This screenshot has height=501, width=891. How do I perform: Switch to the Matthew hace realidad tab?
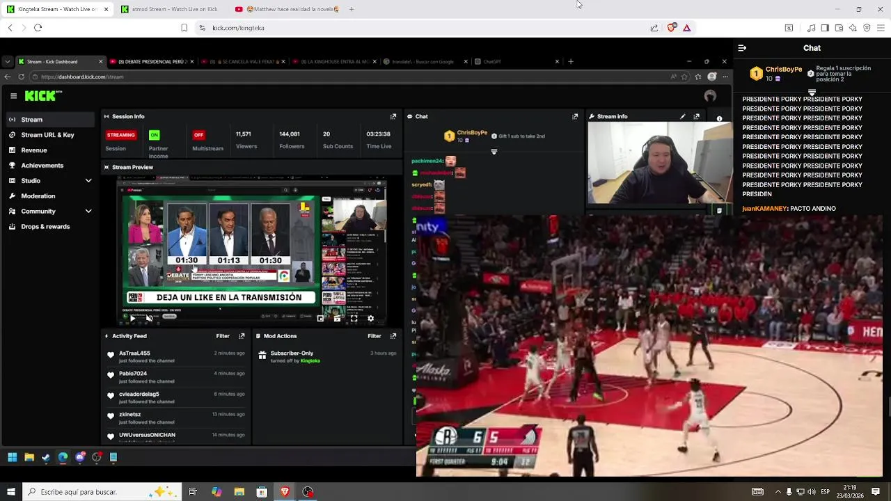[287, 9]
